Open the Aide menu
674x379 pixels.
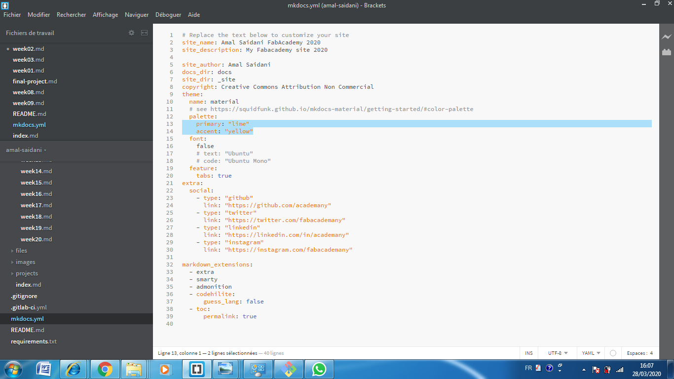[x=194, y=15]
